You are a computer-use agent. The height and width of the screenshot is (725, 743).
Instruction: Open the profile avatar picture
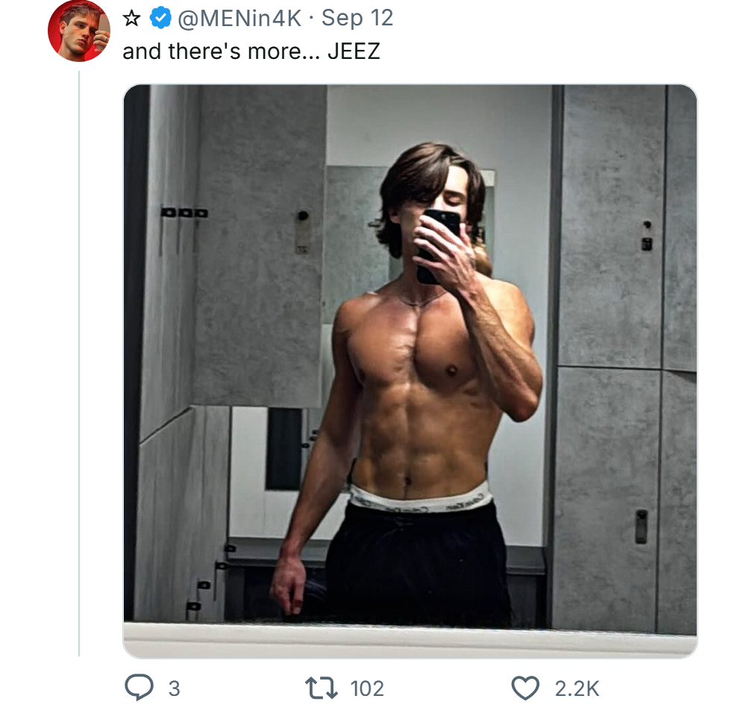(x=79, y=30)
